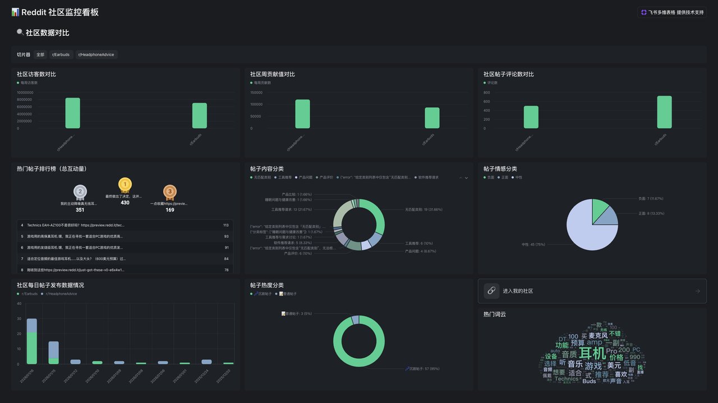Click the comment count 113 for rank 4
The image size is (718, 403).
tap(225, 225)
